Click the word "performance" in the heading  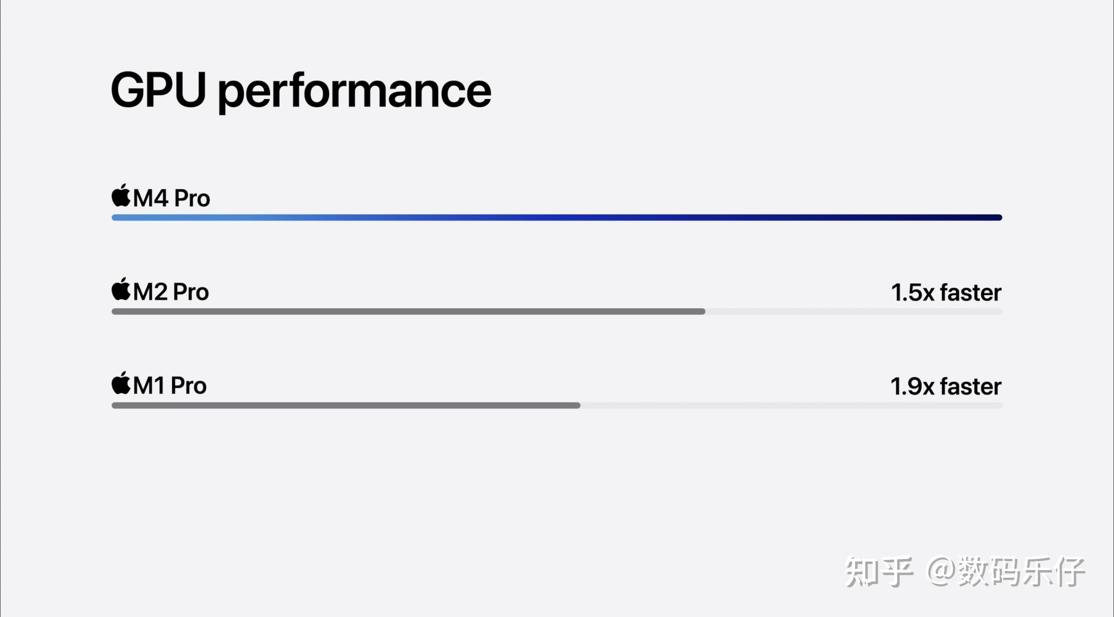[x=355, y=92]
